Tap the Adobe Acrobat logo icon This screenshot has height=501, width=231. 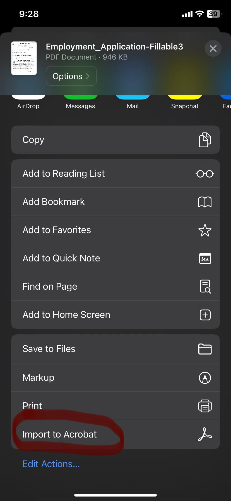(x=205, y=434)
